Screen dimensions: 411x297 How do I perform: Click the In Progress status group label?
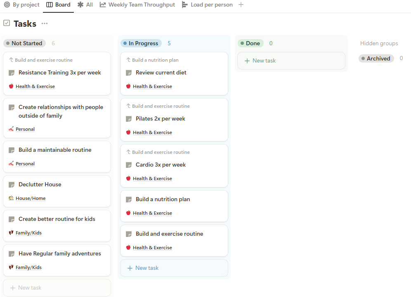(x=141, y=43)
